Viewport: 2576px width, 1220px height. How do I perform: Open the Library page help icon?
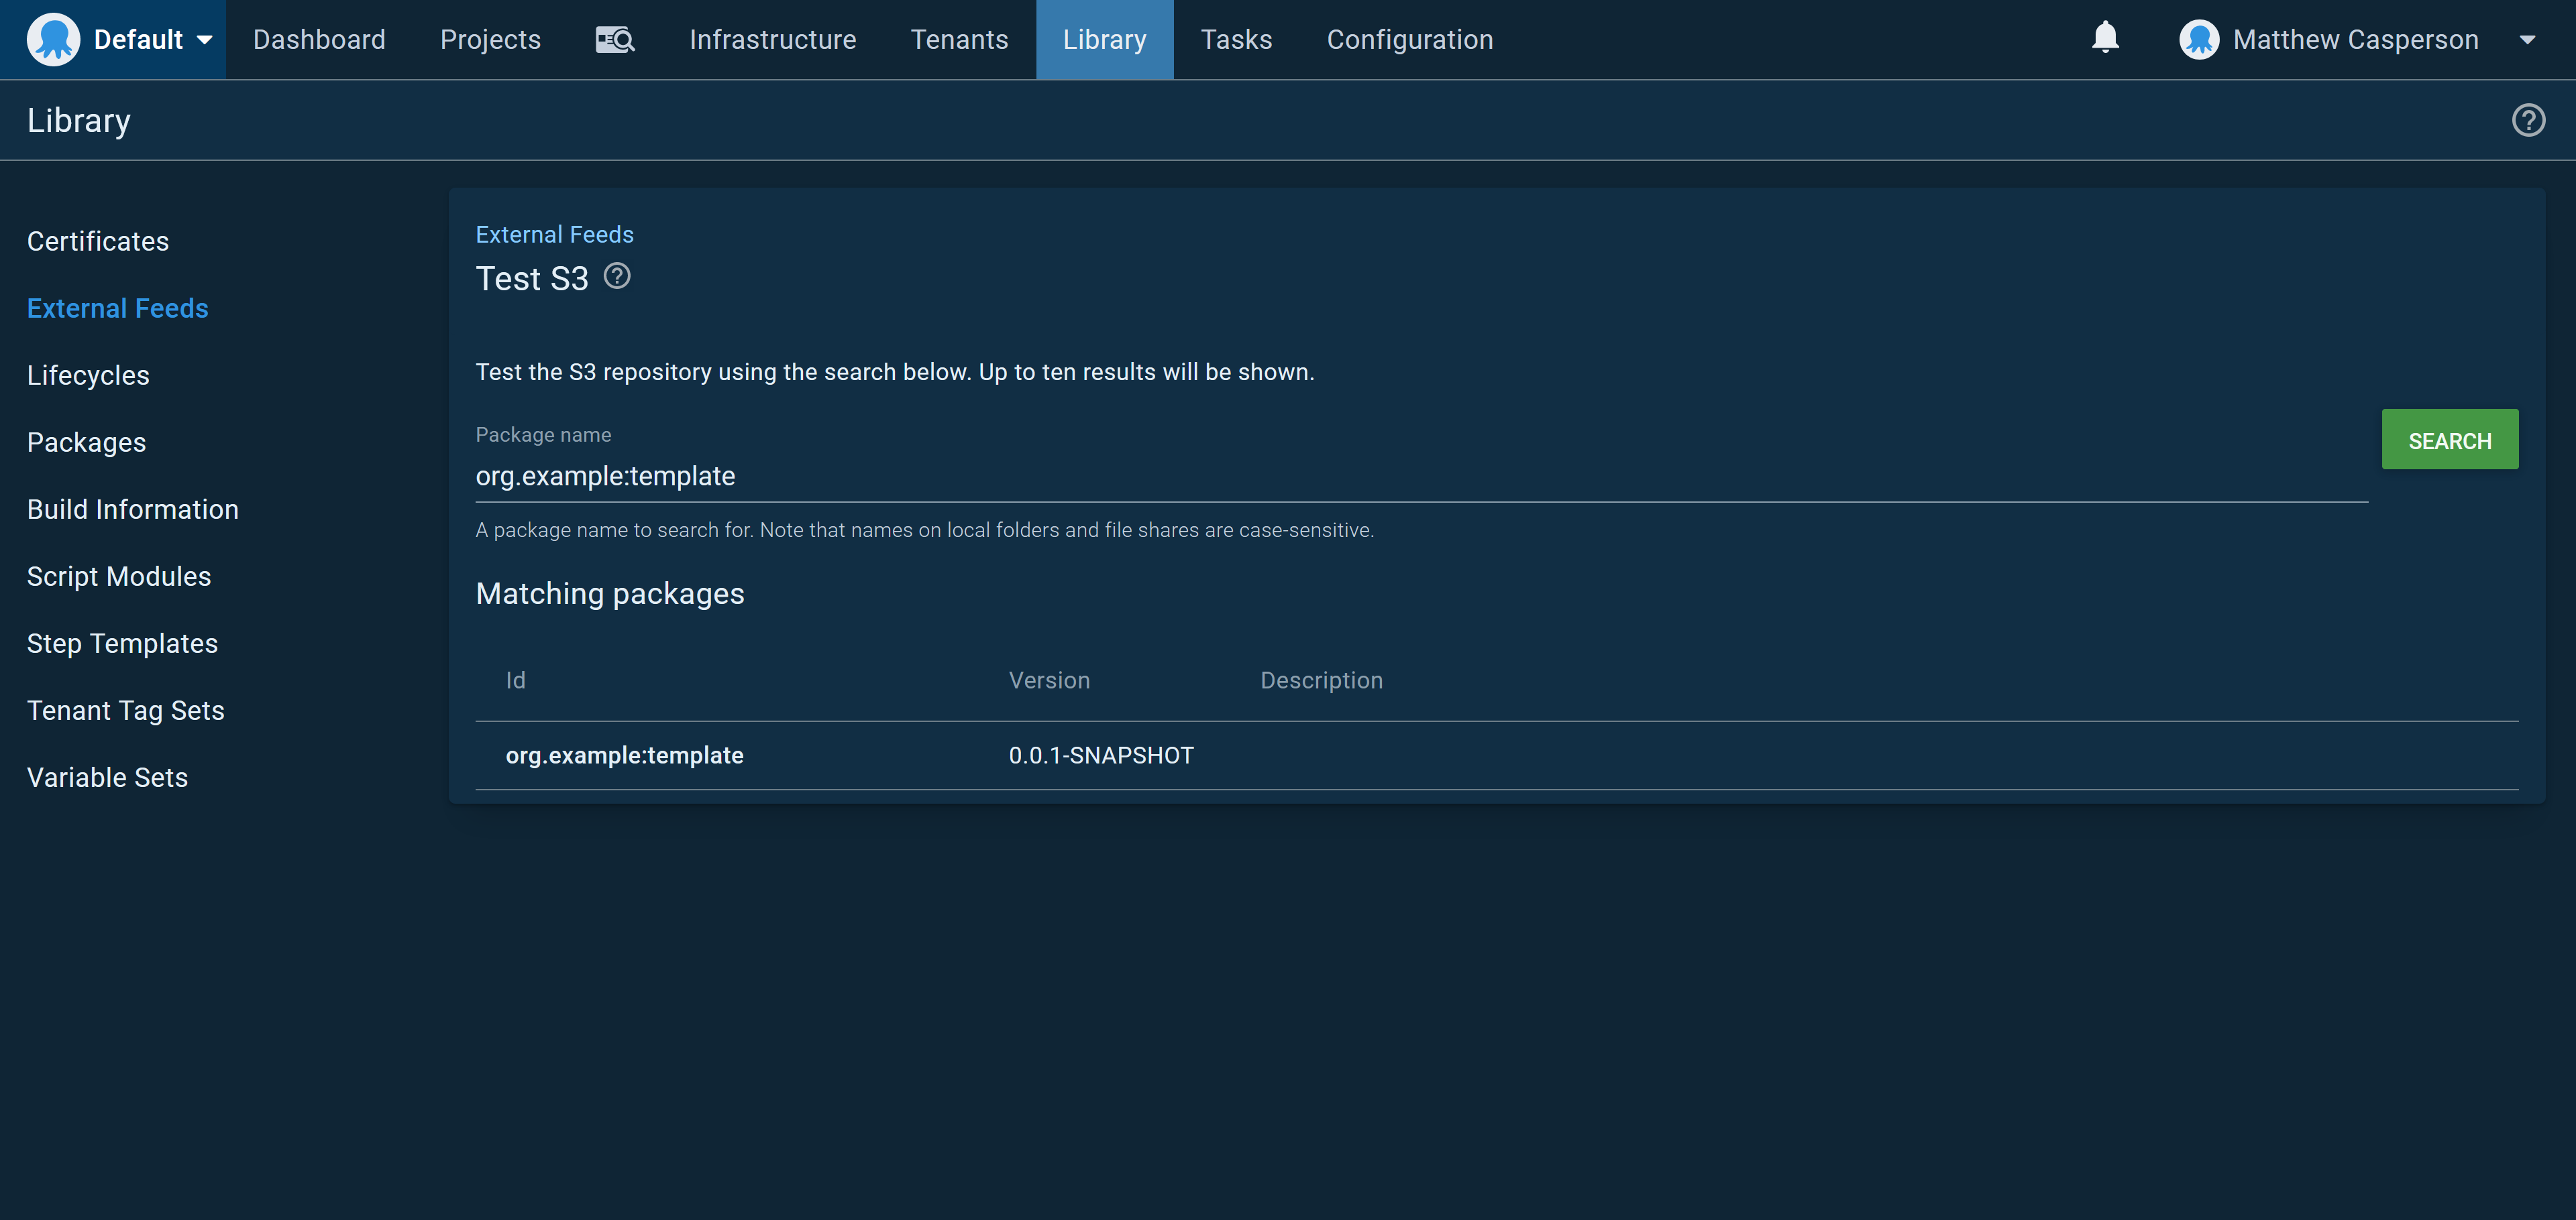pyautogui.click(x=2528, y=120)
